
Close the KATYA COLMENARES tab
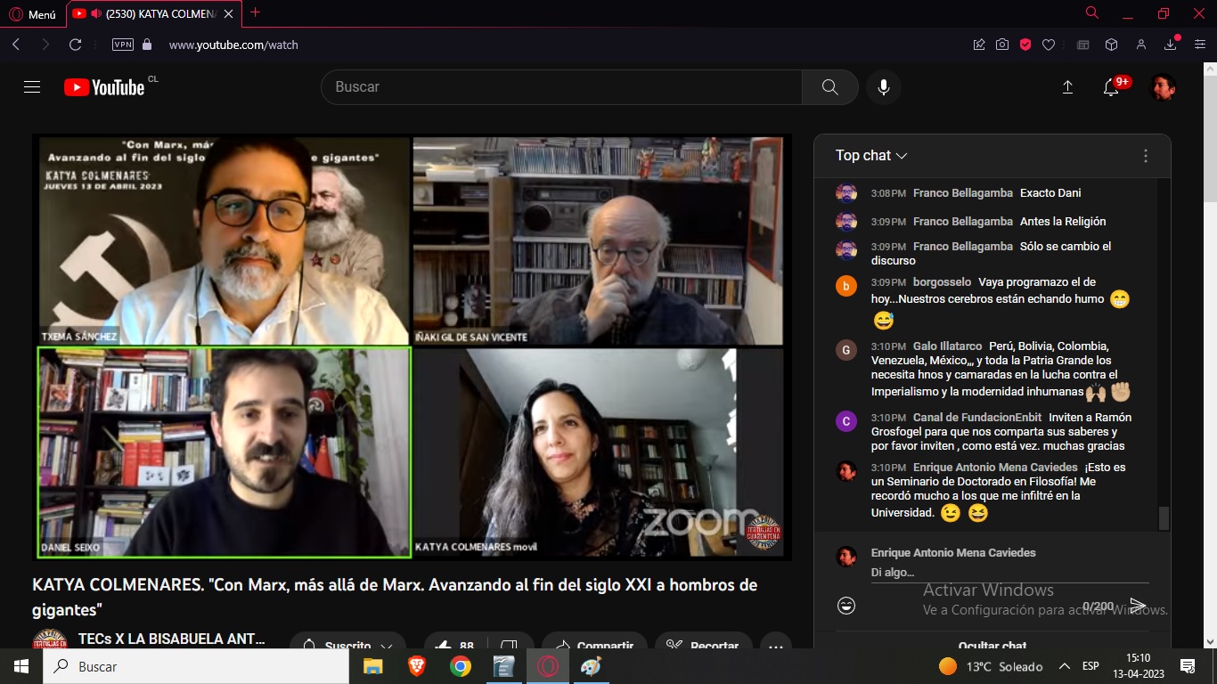click(x=229, y=13)
